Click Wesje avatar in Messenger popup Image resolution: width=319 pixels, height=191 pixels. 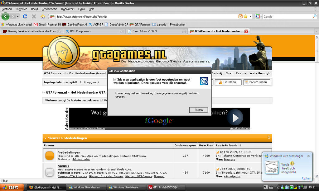pos(272,167)
